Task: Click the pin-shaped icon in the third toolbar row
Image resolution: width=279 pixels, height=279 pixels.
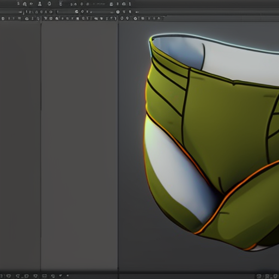Action: 127,19
